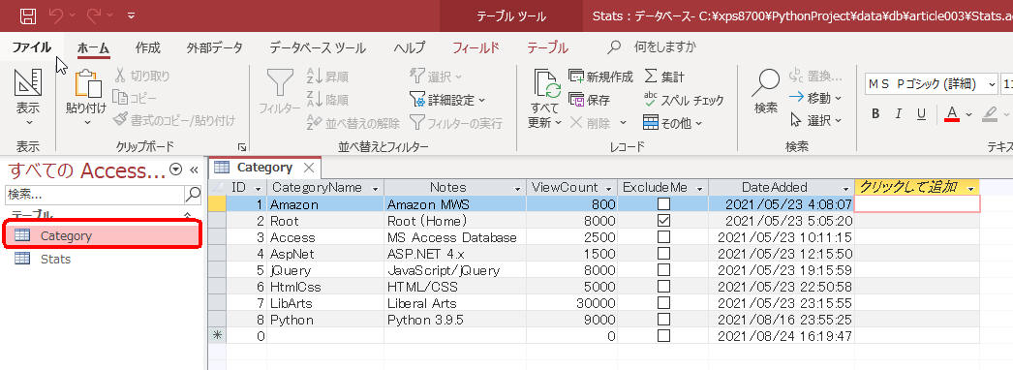This screenshot has width=1013, height=370.
Task: Open the MS Pゴシック font dropdown
Action: (992, 84)
